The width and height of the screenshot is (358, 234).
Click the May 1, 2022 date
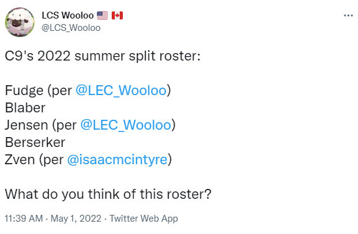point(76,219)
